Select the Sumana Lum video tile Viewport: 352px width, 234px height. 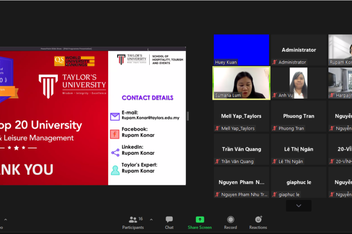241,83
